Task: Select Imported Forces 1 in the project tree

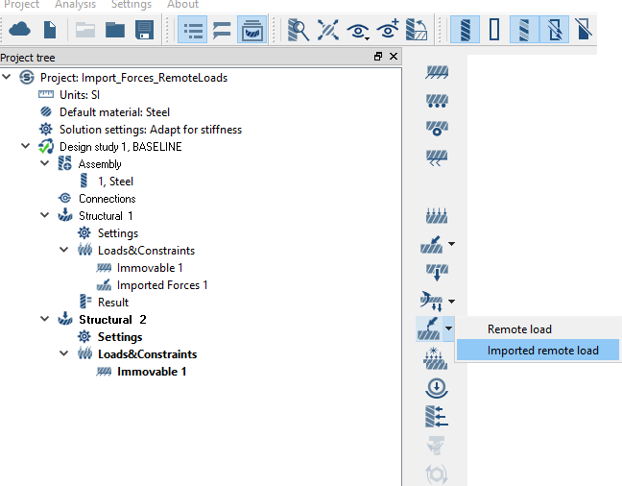Action: pos(161,285)
